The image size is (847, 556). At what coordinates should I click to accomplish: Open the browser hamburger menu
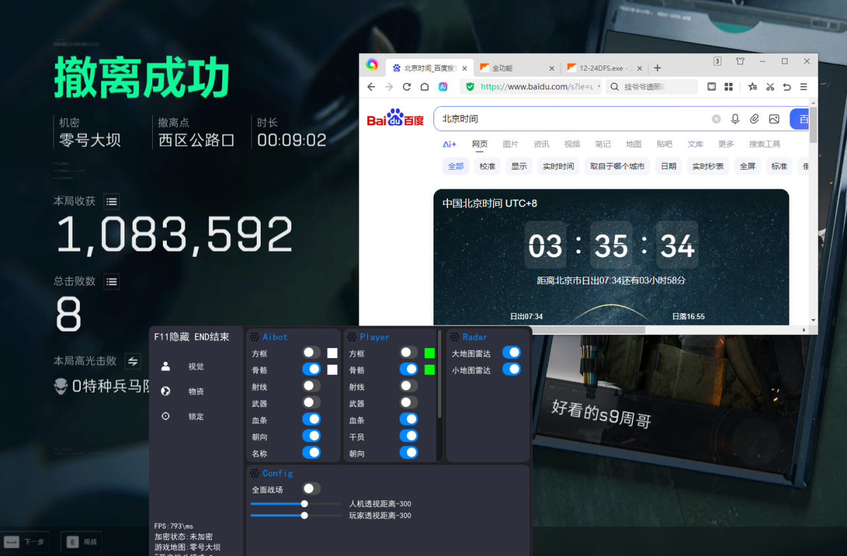tap(803, 87)
